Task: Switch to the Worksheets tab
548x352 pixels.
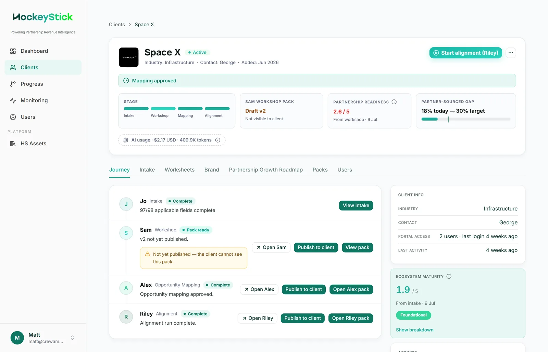Action: coord(179,170)
